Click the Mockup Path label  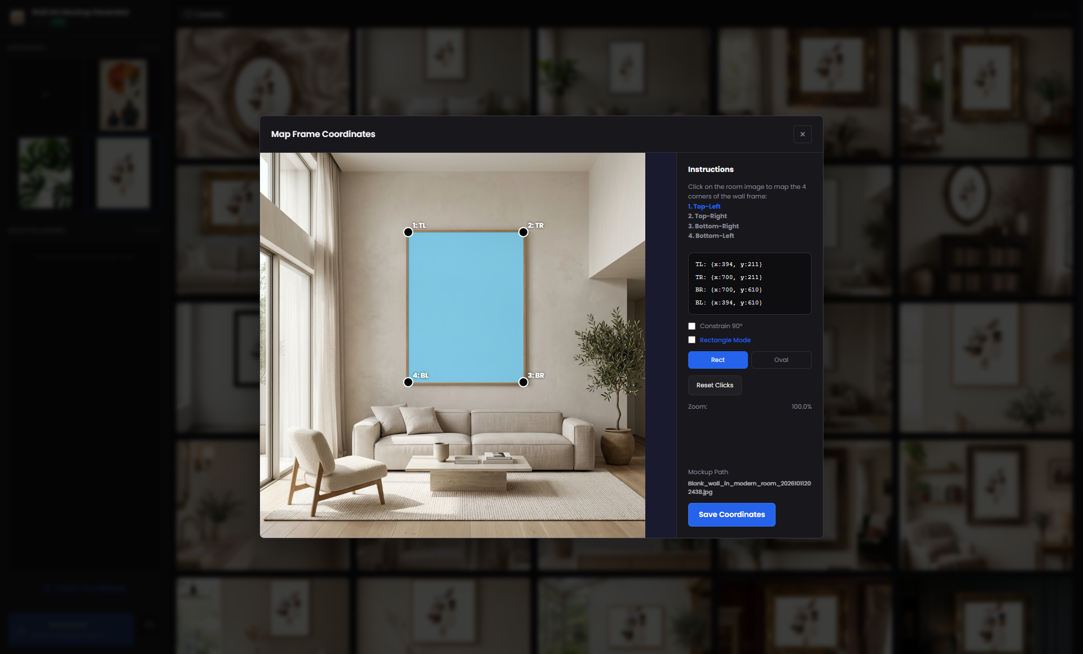point(708,472)
